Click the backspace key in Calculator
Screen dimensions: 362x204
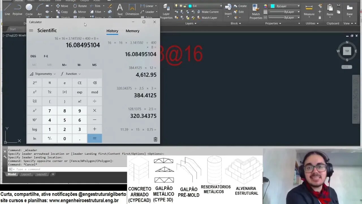click(95, 83)
